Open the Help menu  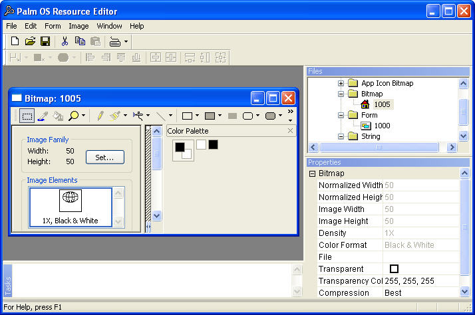137,26
